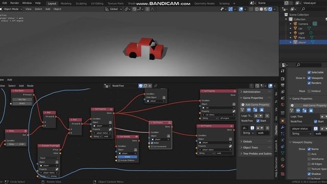This screenshot has height=184, width=327.
Task: Click Add Game Property in Properties editor
Action: 308,105
